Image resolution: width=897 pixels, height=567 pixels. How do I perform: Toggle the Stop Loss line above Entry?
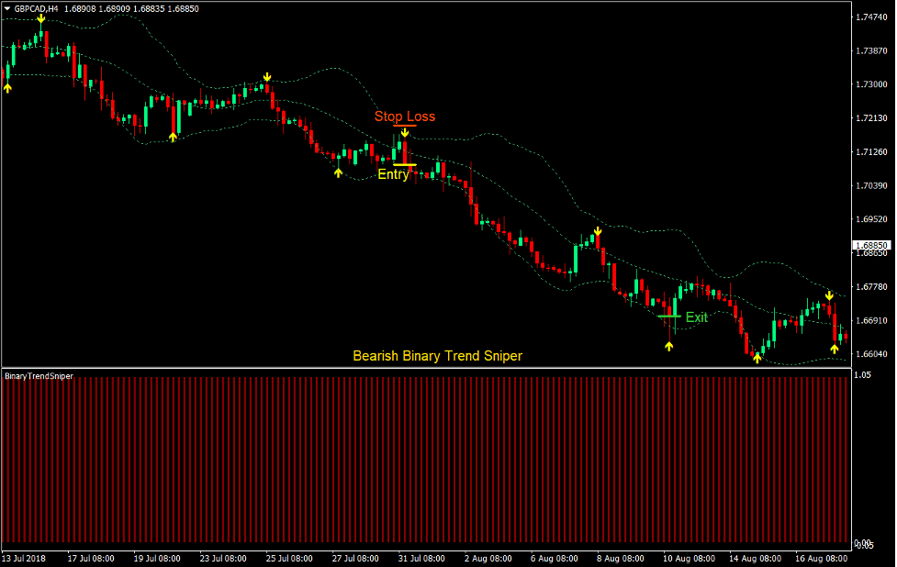pos(405,127)
